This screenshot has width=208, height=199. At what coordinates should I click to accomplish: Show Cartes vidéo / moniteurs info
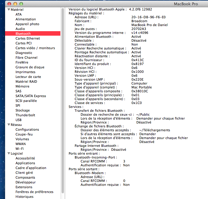35,48
